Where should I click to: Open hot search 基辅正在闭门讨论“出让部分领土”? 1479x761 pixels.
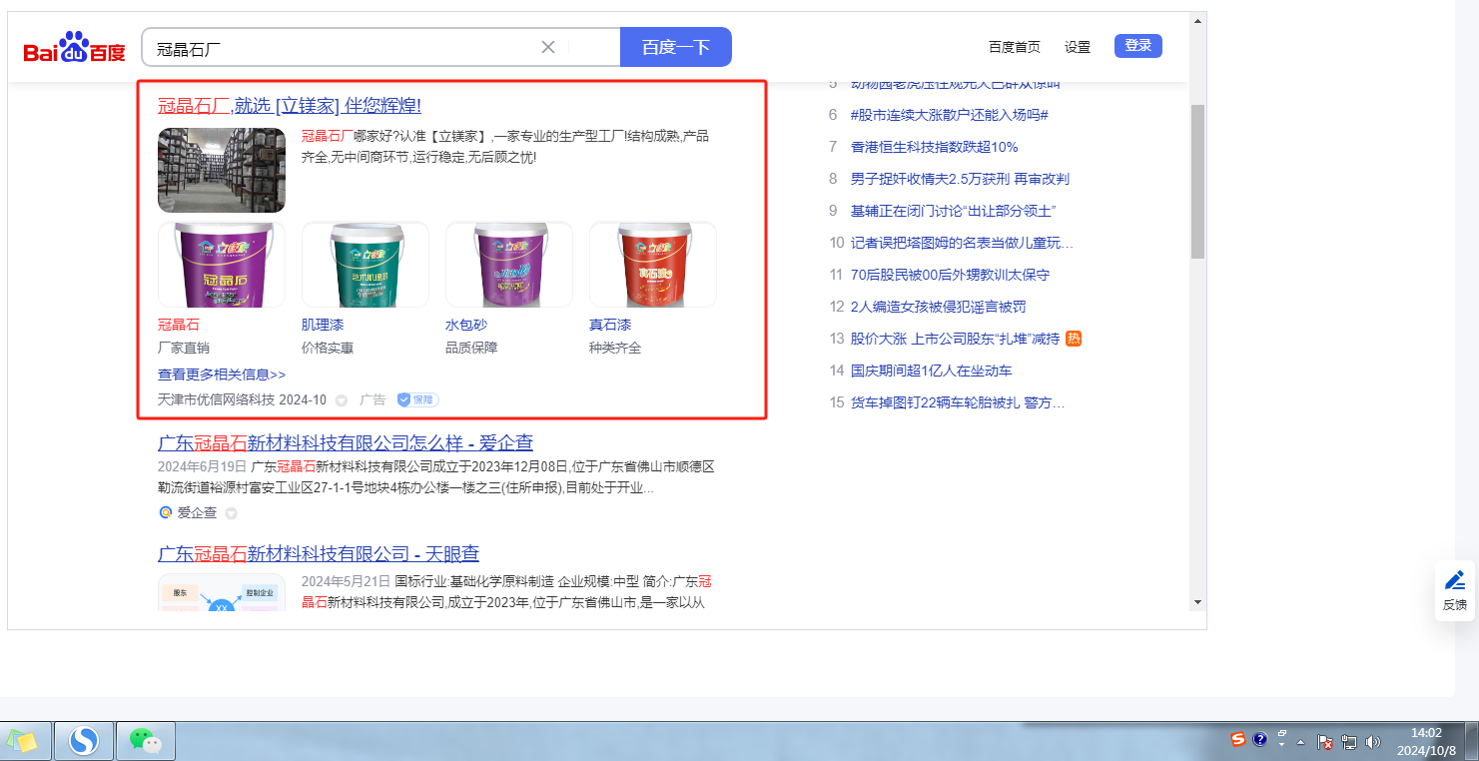click(x=954, y=211)
